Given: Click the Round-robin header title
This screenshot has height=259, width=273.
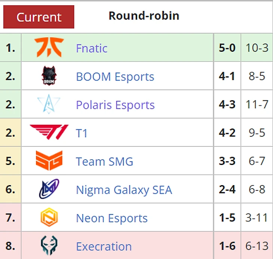Looking at the screenshot, I should coord(144,16).
